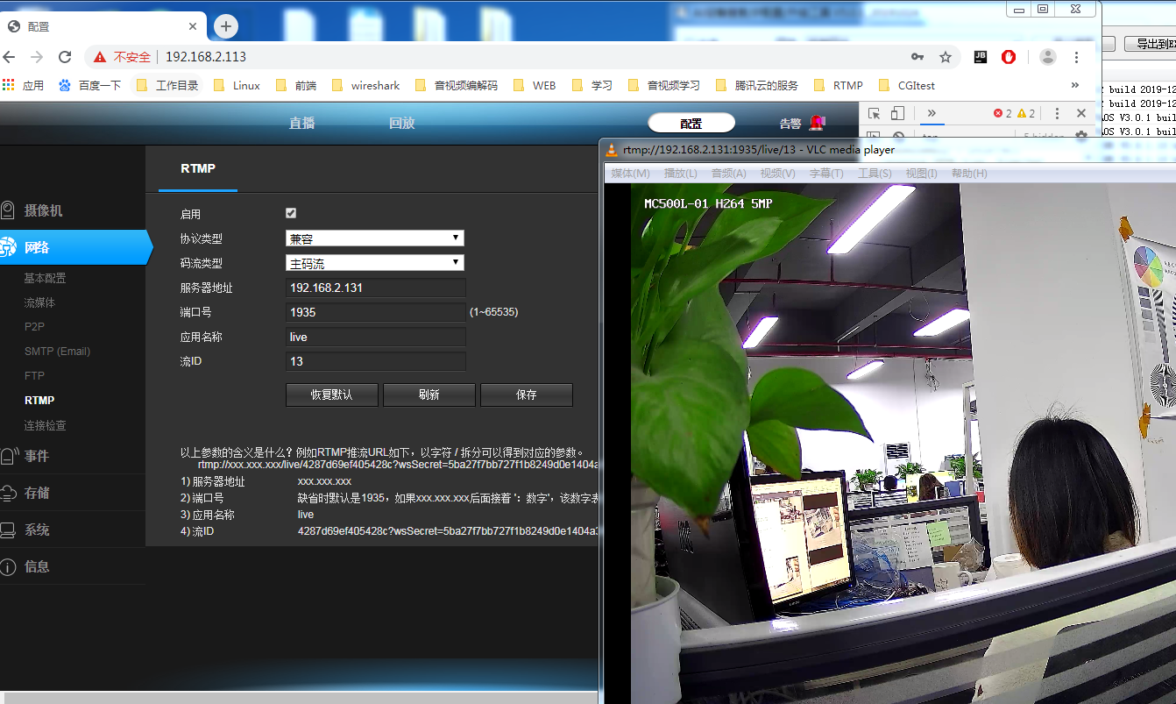Click the 保存 button
The height and width of the screenshot is (704, 1176).
tap(526, 395)
